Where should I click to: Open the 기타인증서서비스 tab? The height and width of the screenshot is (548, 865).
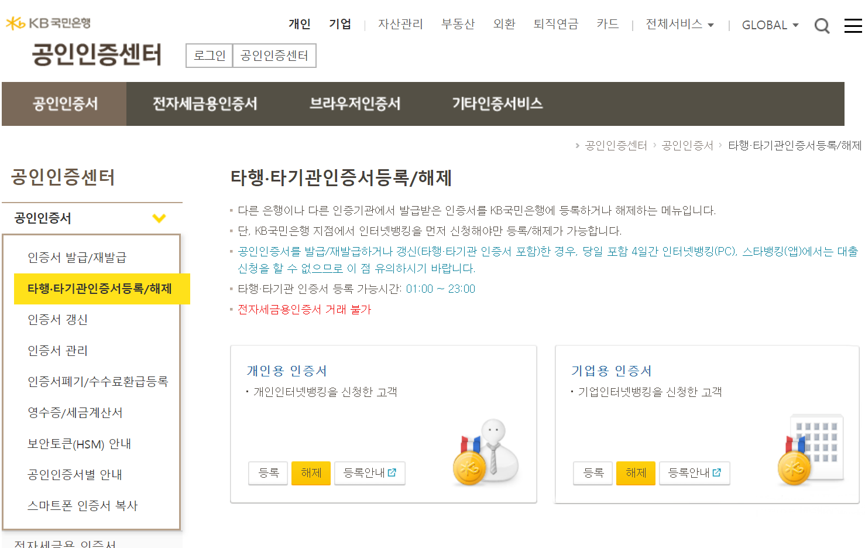(497, 104)
